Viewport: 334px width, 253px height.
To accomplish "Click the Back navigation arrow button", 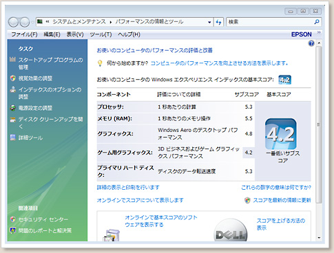I will [13, 22].
